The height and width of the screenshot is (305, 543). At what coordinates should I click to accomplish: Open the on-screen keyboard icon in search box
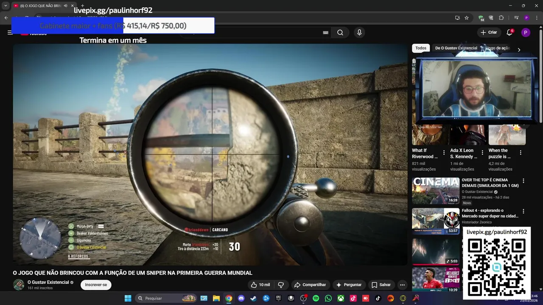[325, 33]
